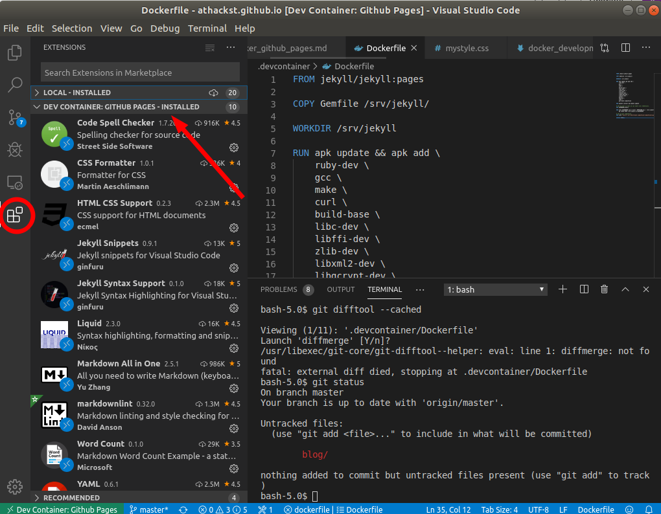This screenshot has width=661, height=514.
Task: Click Dev Container: Github Pages remote indicator
Action: point(62,509)
